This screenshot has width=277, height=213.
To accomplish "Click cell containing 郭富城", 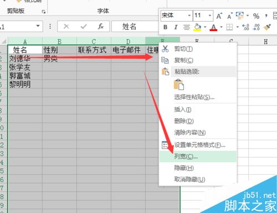I will click(x=25, y=76).
